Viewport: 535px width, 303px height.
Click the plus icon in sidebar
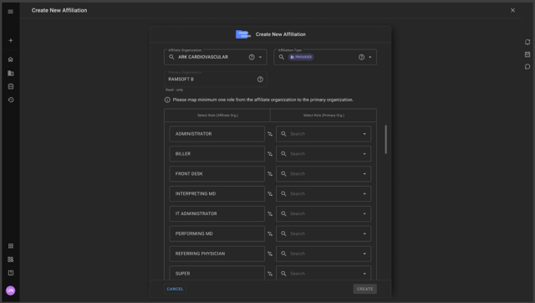[x=11, y=40]
